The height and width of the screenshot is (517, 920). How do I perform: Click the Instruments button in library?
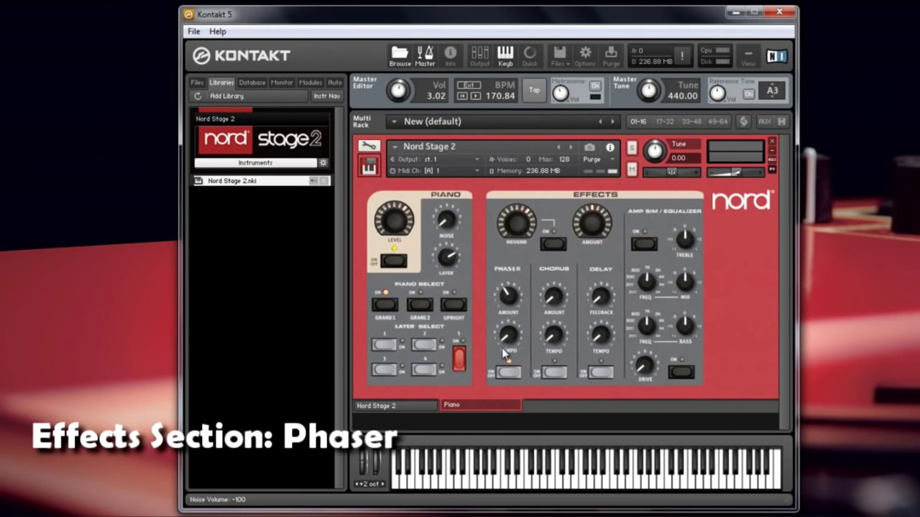pos(255,163)
